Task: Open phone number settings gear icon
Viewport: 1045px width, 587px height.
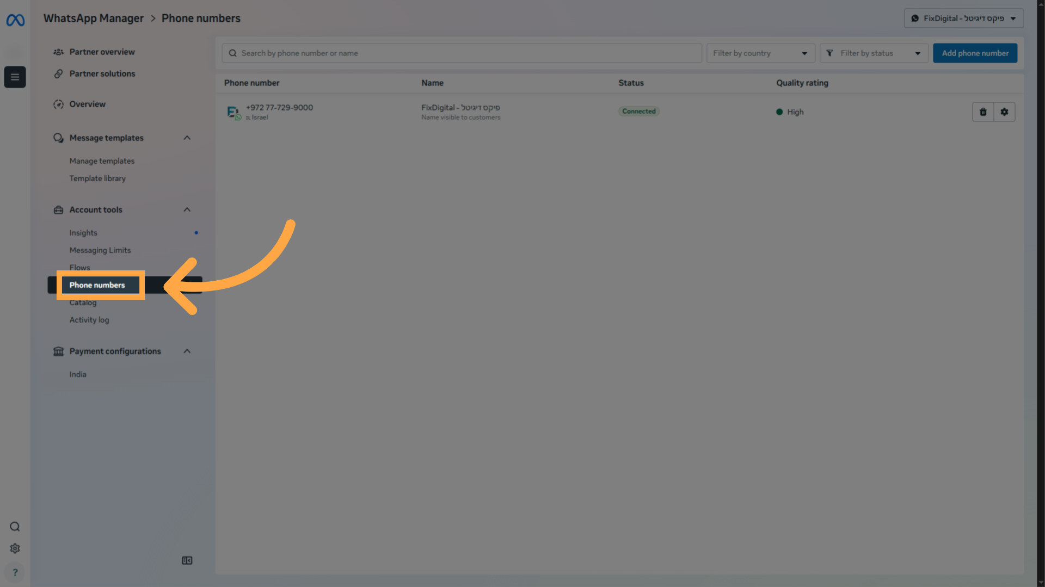Action: [x=1004, y=112]
